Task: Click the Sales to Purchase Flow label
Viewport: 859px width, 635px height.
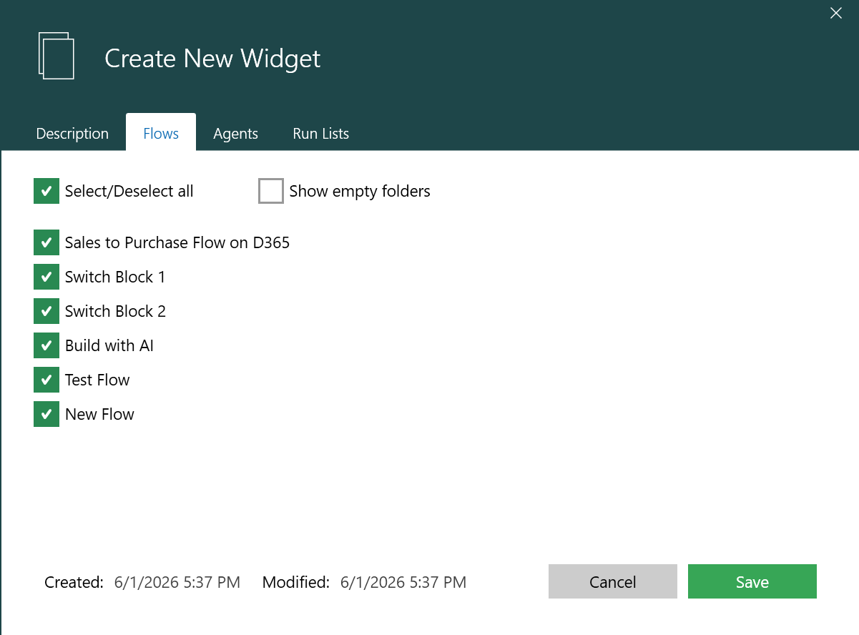Action: click(x=177, y=242)
